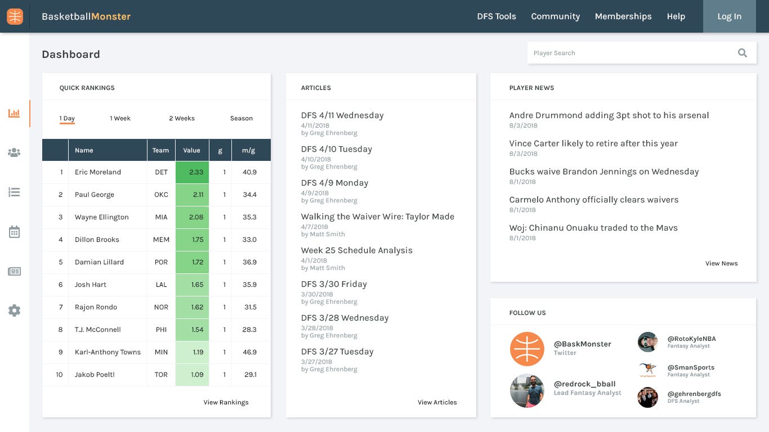This screenshot has height=432, width=769.
Task: Open the Community menu
Action: (556, 16)
